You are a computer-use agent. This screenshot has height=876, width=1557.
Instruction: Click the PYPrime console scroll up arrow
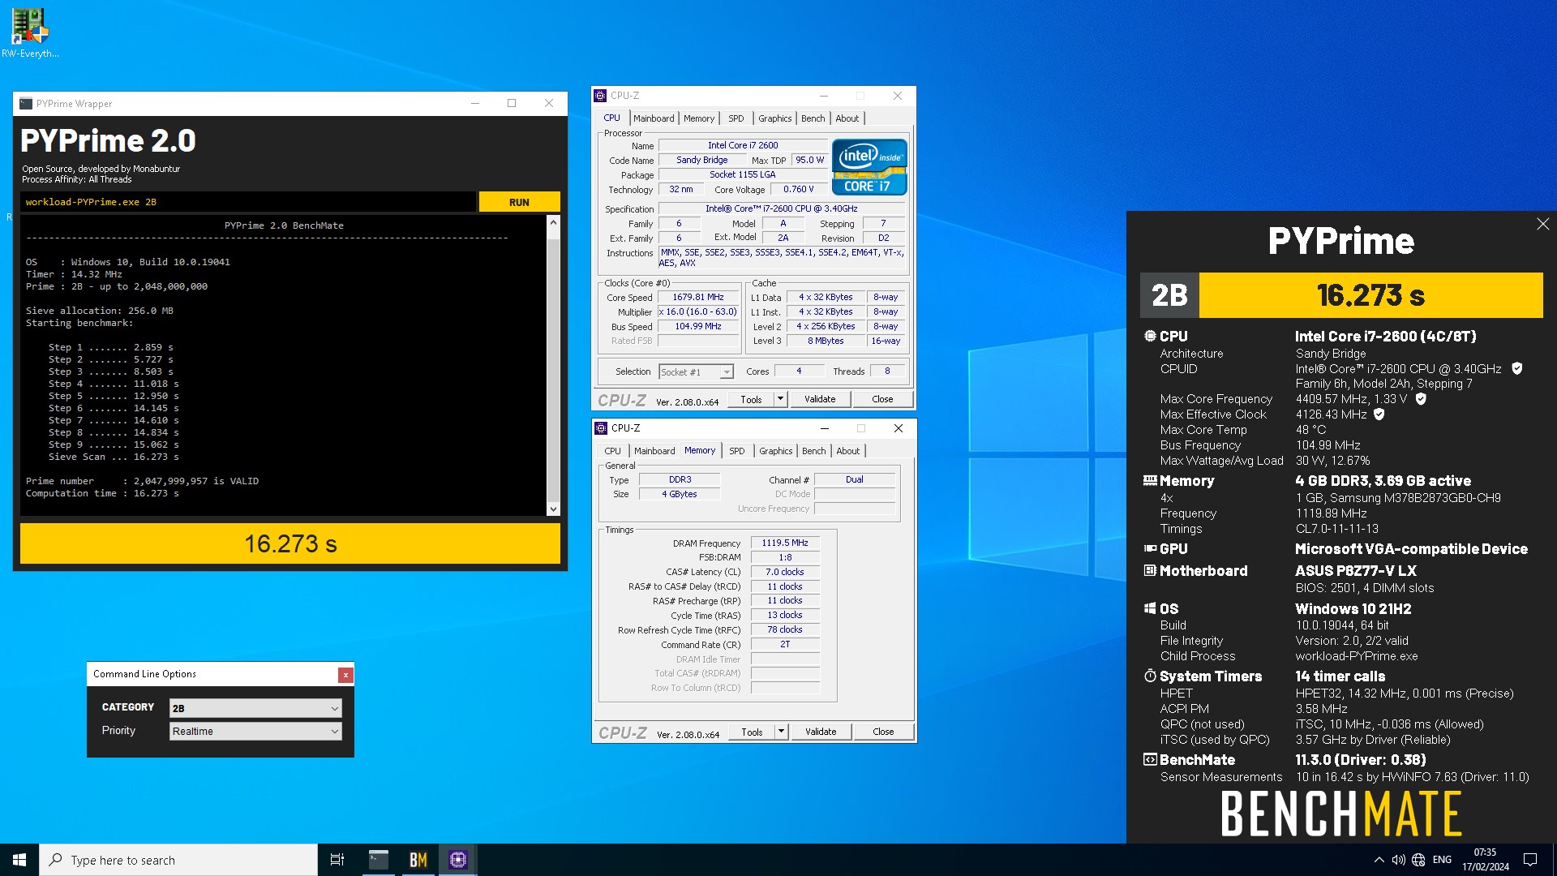[553, 222]
